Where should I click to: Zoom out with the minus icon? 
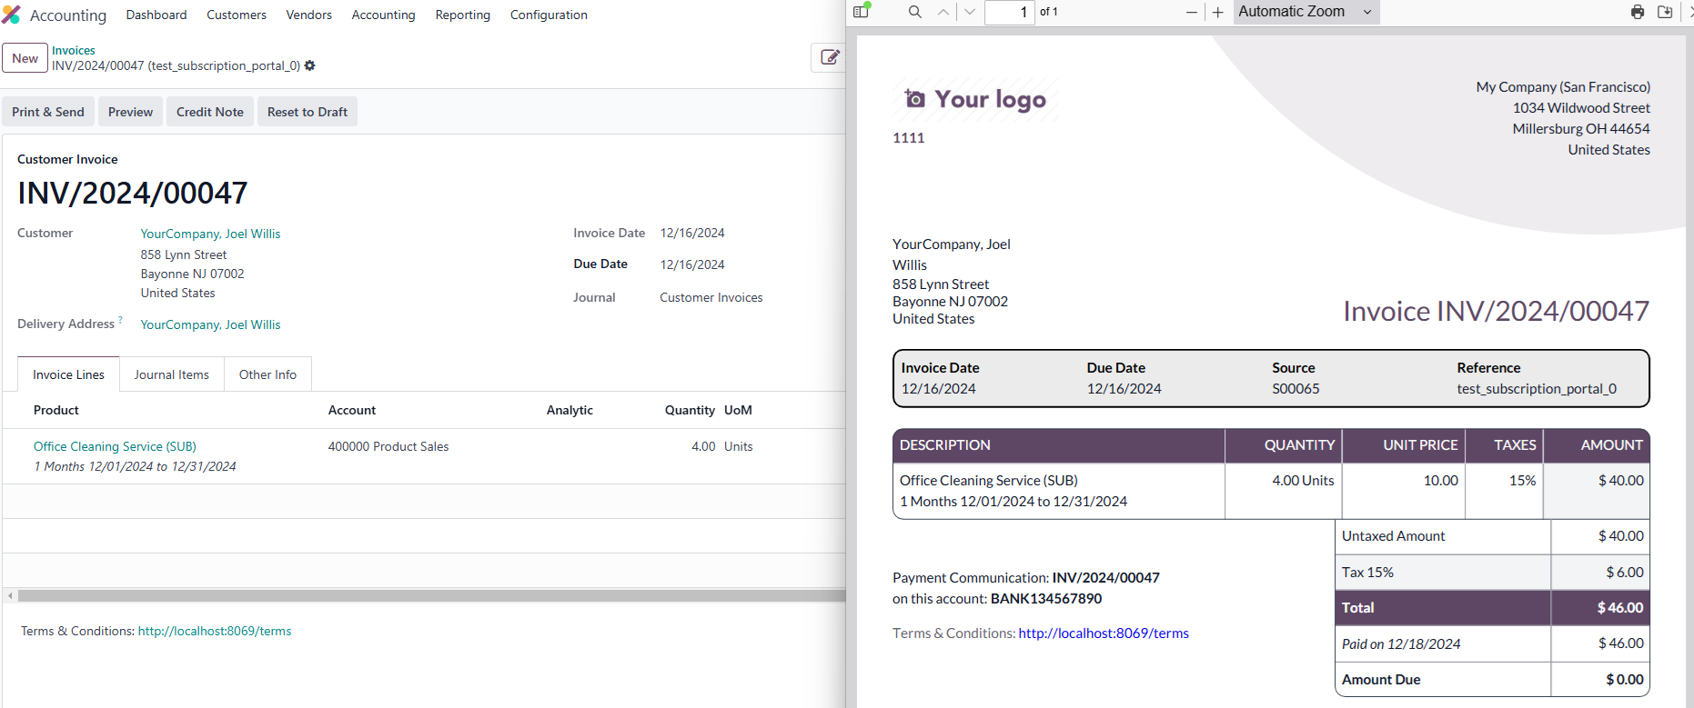[1192, 12]
